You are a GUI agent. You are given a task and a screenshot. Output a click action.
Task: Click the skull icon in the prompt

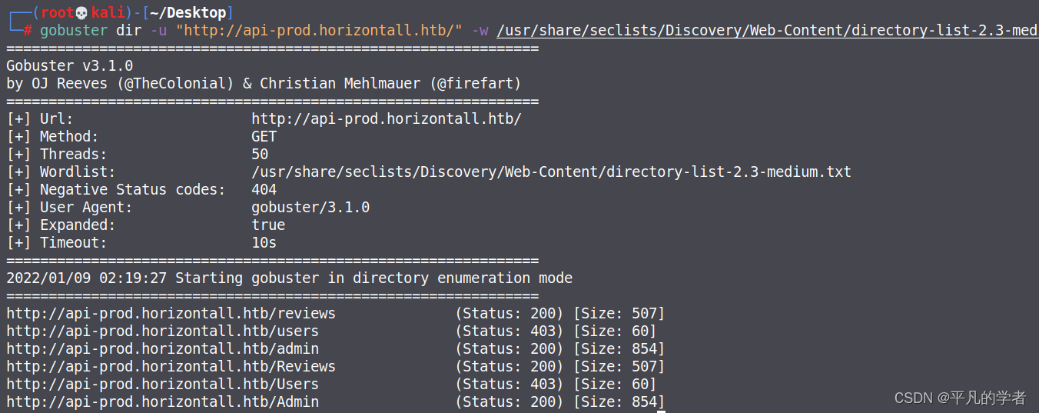pos(82,13)
